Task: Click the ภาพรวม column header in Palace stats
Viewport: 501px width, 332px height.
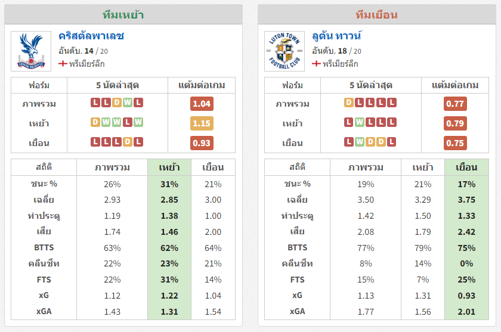Action: 112,167
